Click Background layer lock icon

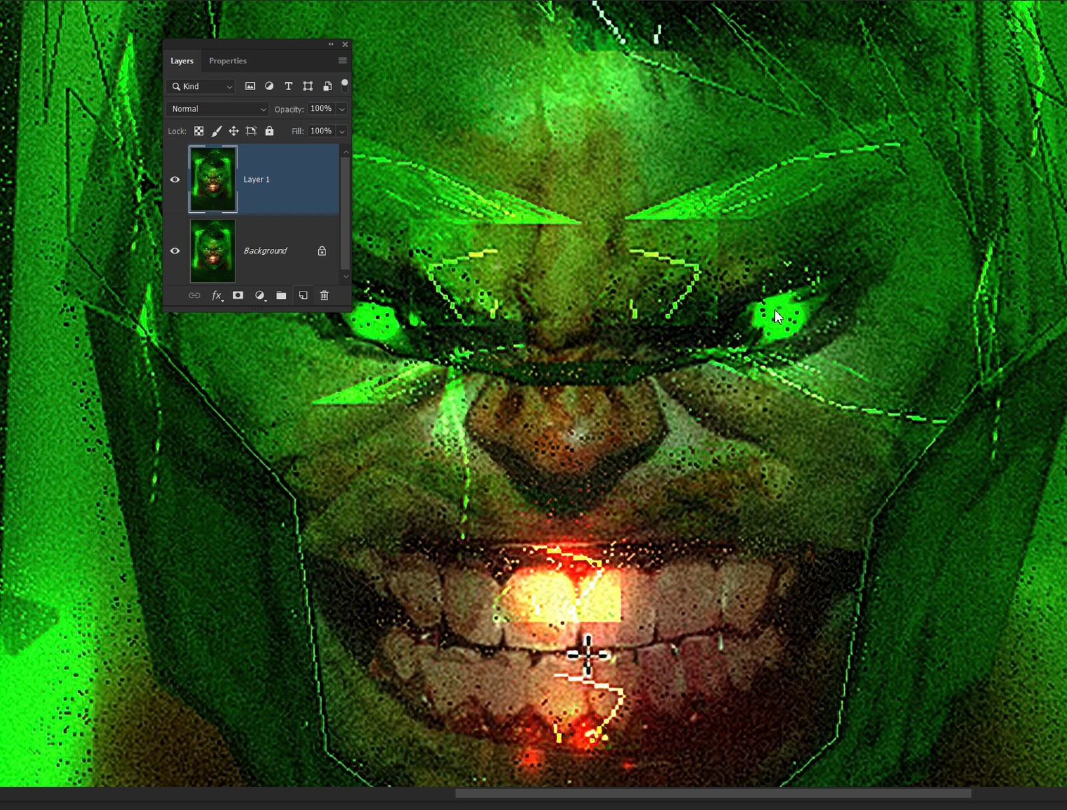[322, 251]
